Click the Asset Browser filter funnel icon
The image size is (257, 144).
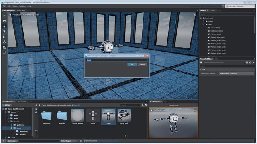[x=143, y=105]
